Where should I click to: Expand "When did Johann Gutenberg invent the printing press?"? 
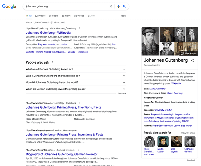[75, 89]
